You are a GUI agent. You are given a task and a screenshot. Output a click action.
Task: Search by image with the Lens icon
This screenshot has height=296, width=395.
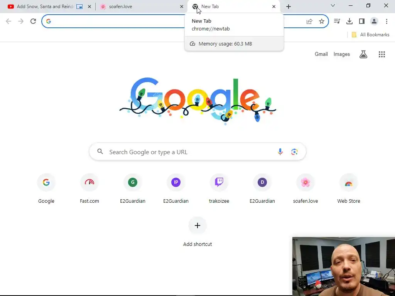294,152
